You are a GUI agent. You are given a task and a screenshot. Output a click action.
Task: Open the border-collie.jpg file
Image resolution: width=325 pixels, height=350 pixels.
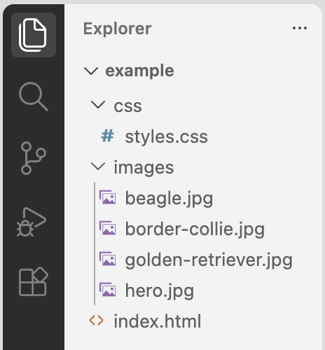(x=195, y=230)
